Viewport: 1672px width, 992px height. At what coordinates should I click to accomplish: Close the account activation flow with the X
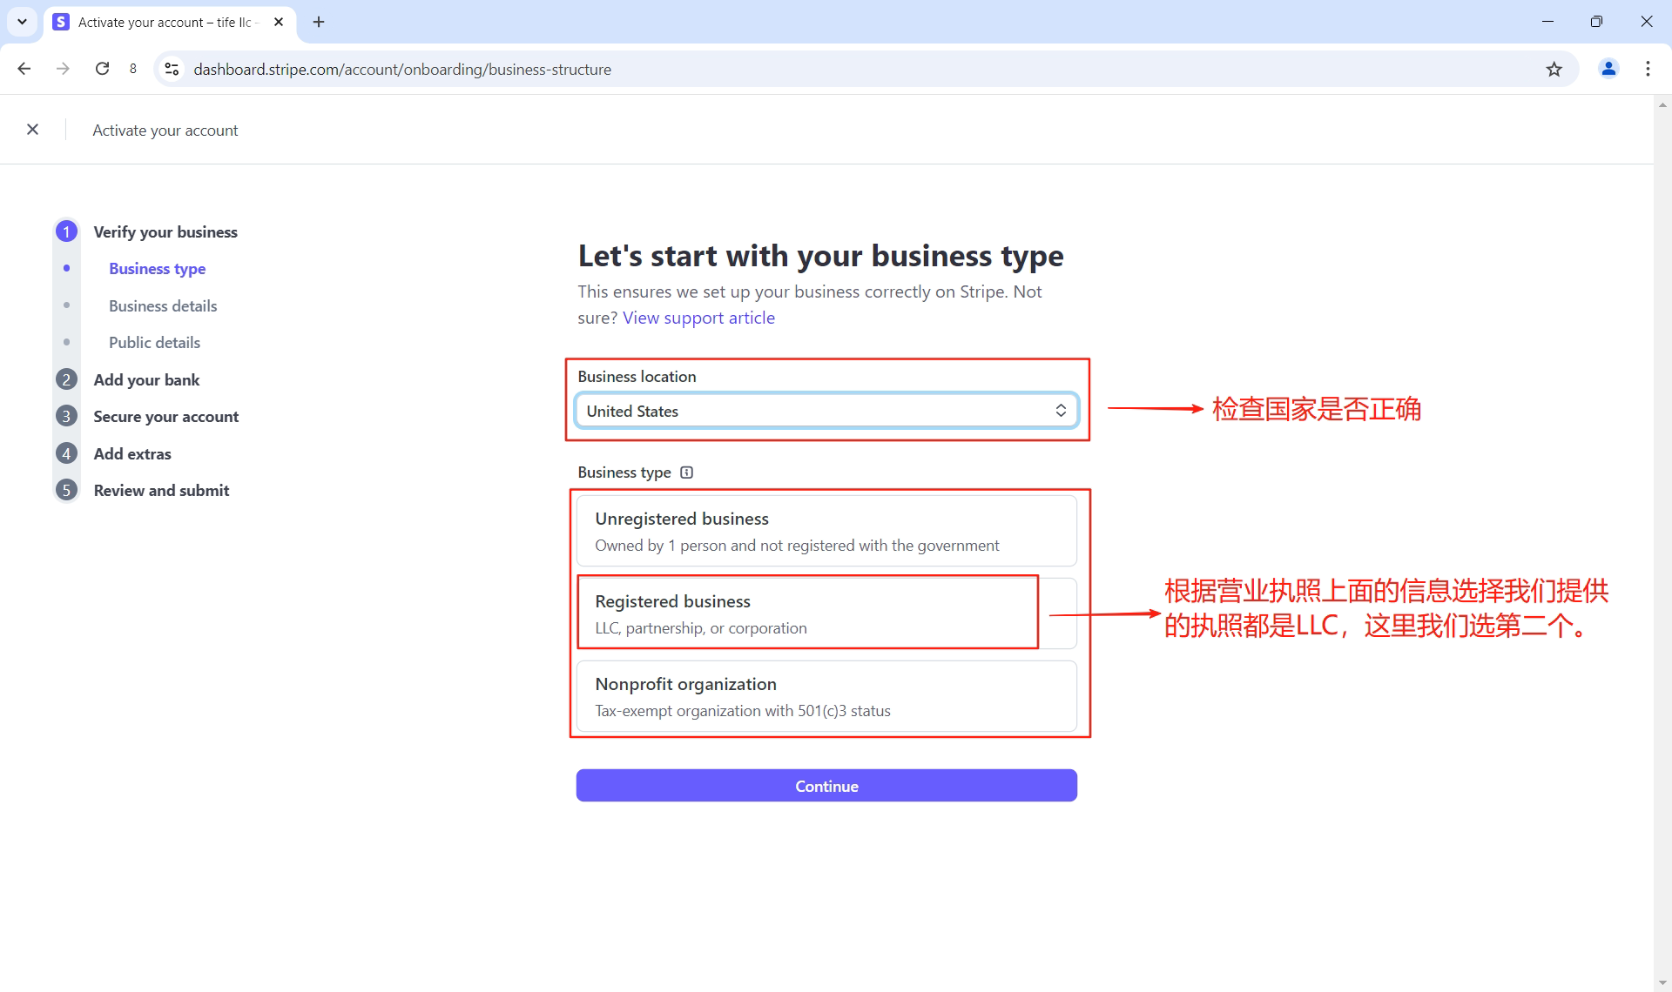[32, 129]
